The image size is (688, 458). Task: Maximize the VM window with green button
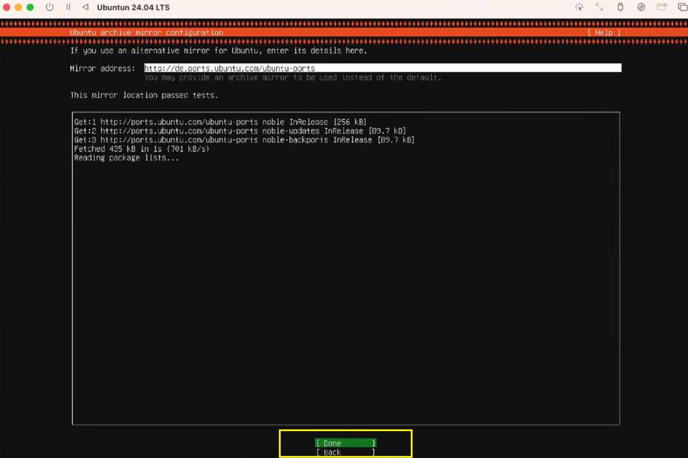click(x=30, y=7)
